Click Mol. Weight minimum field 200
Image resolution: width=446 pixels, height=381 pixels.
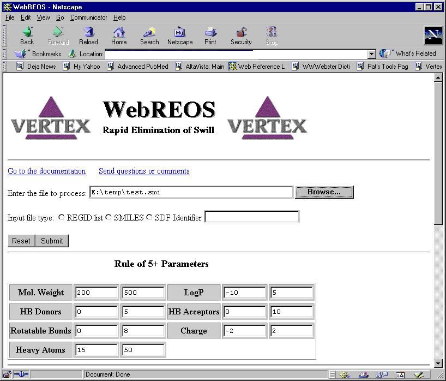point(96,293)
